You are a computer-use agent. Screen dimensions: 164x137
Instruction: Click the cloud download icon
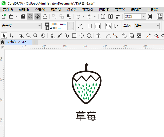30,16
